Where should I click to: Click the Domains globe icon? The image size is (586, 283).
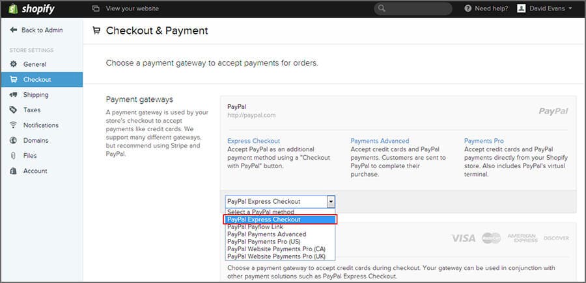14,140
